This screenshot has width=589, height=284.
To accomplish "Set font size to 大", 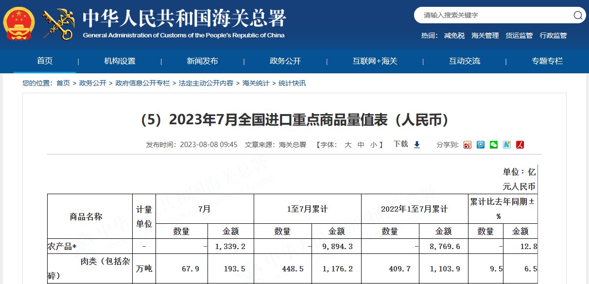I will 348,145.
